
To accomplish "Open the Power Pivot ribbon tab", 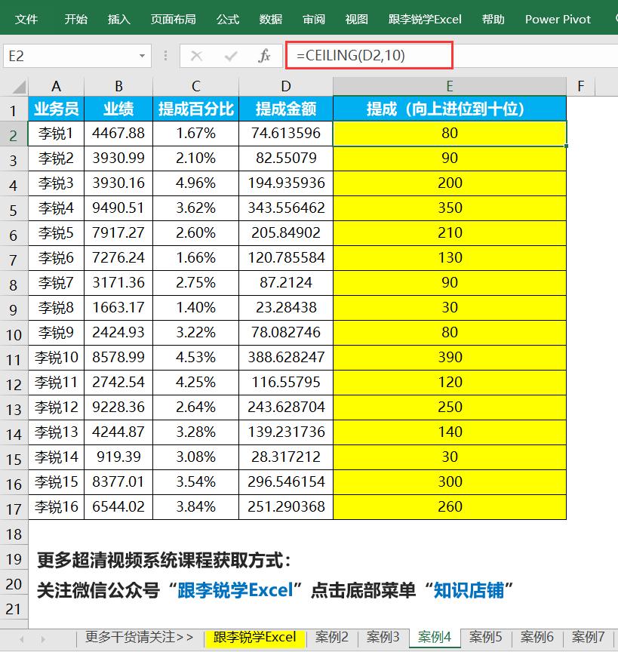I will click(x=558, y=19).
